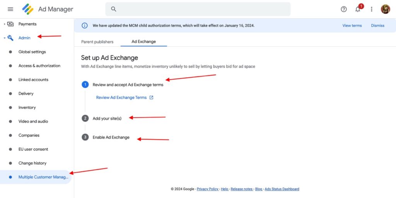Open the Help question mark icon

pyautogui.click(x=344, y=9)
